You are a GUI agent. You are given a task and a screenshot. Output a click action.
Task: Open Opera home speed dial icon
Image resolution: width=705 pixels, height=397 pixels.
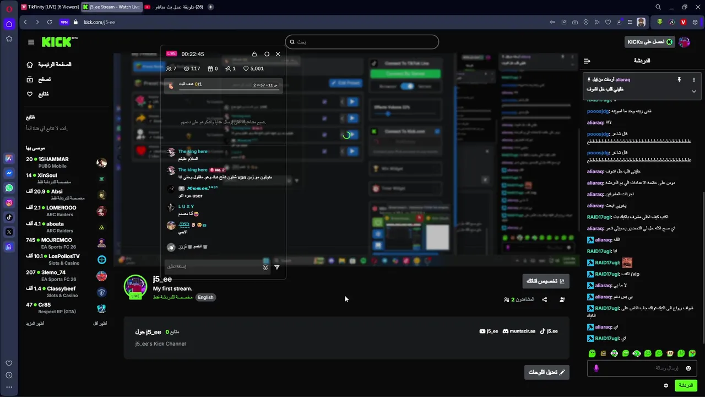point(9,24)
